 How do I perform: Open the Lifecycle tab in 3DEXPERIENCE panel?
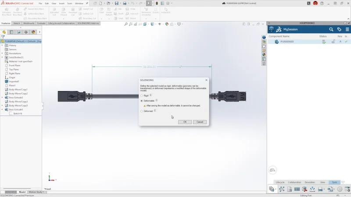point(280,182)
